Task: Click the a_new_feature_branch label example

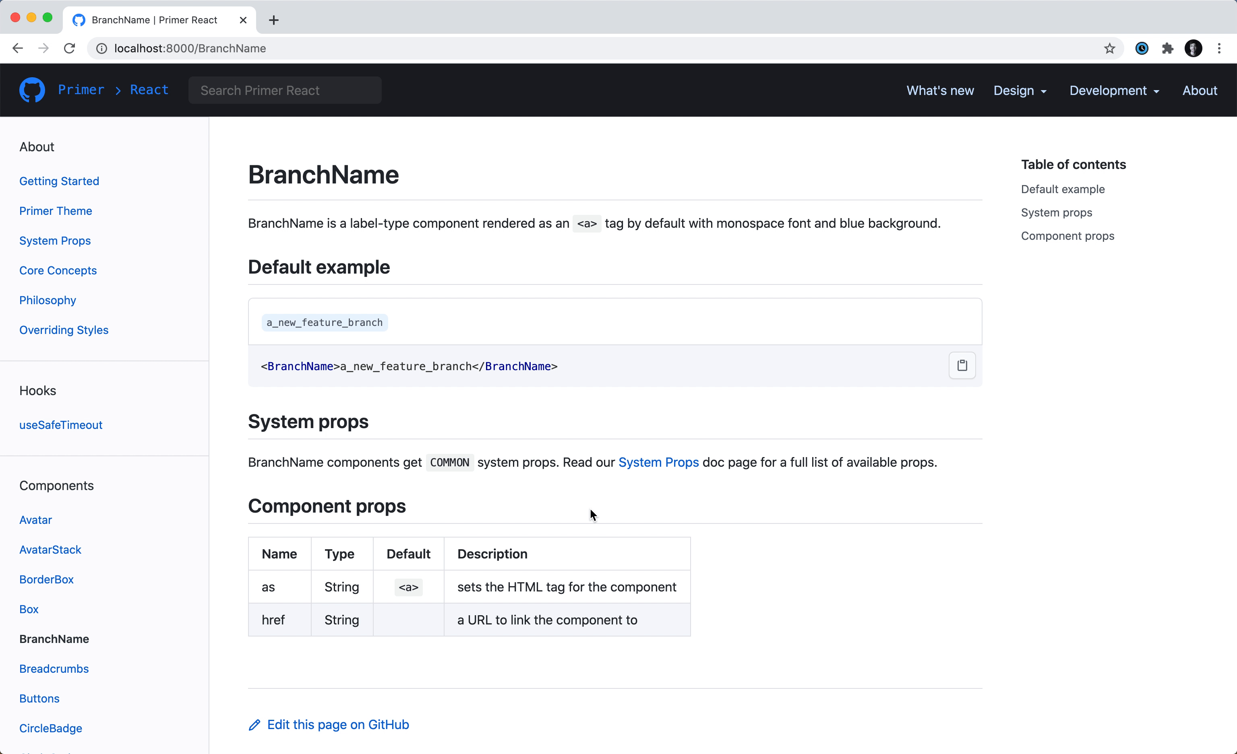Action: point(324,323)
